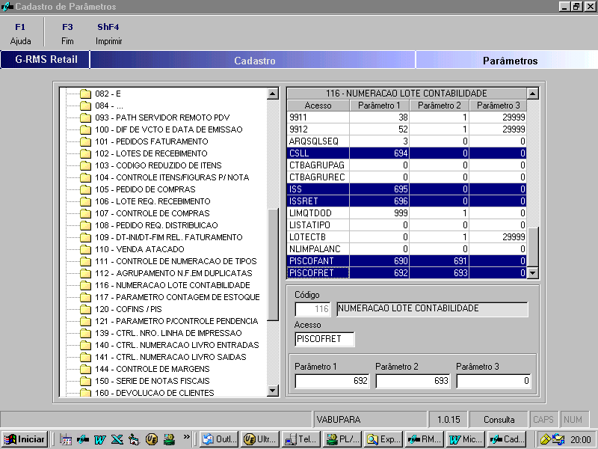This screenshot has height=449, width=598.
Task: Click the Word icon in quick launch
Action: click(99, 439)
